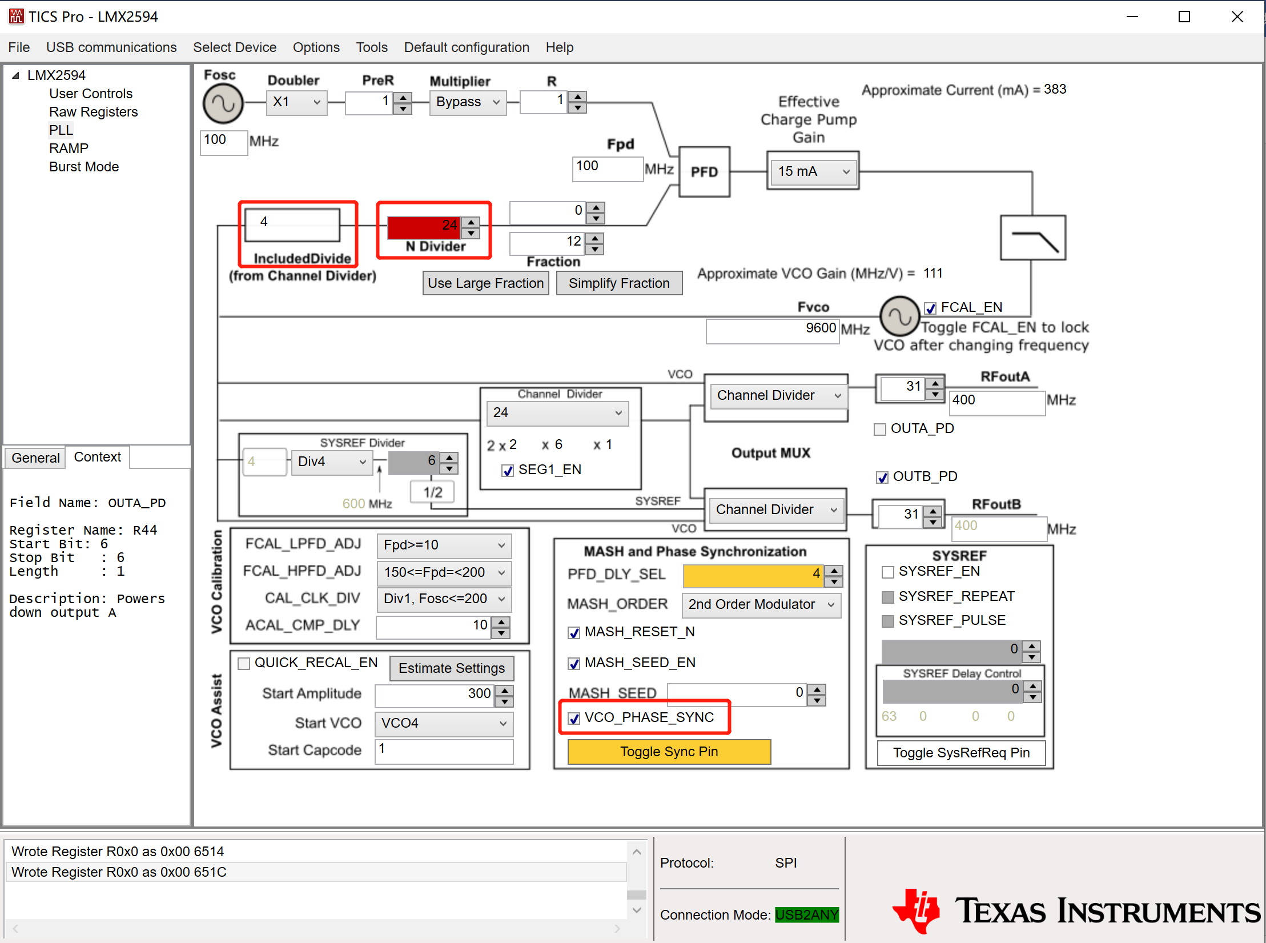Click the yellow PFD_DLY_SEL field

point(753,575)
